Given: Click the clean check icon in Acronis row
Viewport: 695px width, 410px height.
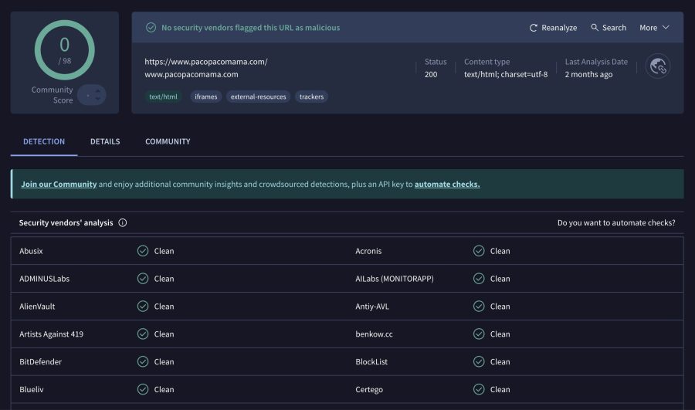Looking at the screenshot, I should [479, 251].
